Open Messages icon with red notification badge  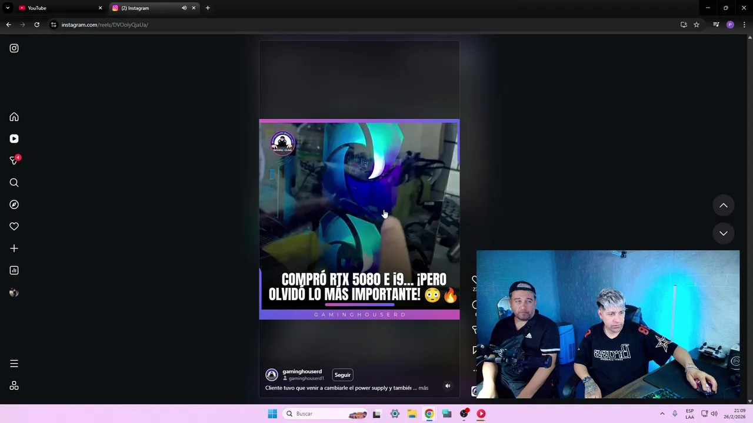[x=14, y=160]
